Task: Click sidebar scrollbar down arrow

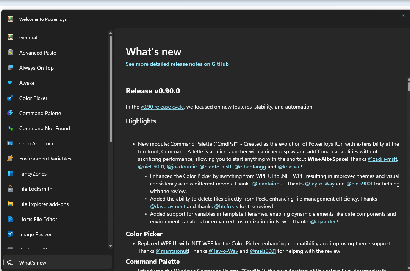Action: 111,246
